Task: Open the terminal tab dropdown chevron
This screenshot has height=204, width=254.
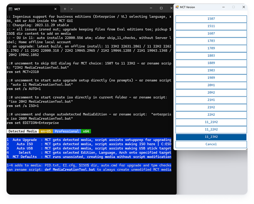Action: [x=71, y=9]
